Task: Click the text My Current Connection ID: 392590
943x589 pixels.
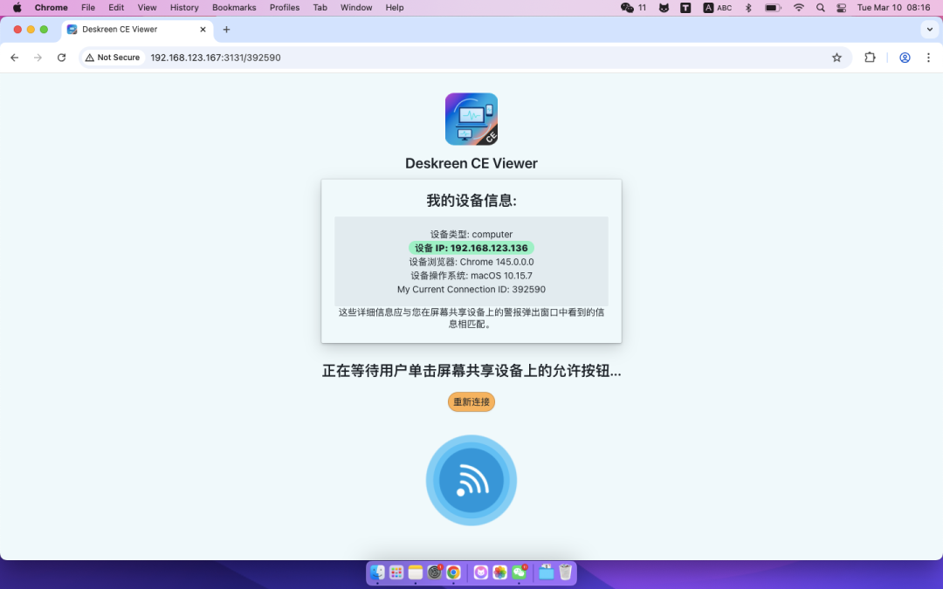Action: coord(471,289)
